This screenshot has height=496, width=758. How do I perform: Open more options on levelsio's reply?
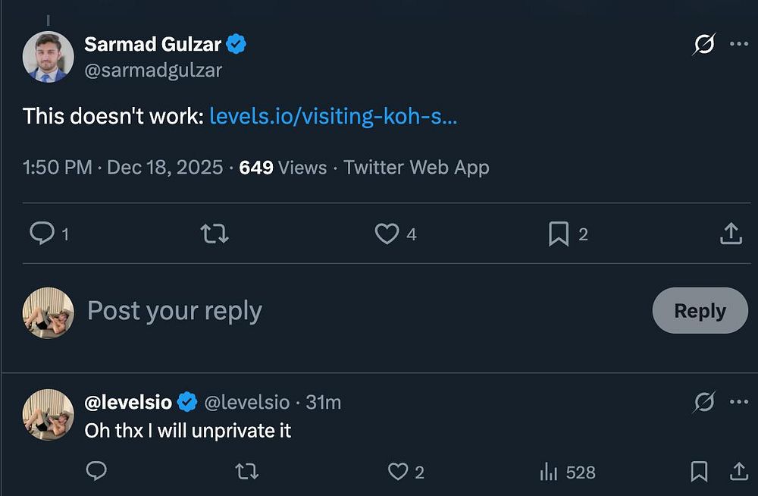point(738,402)
